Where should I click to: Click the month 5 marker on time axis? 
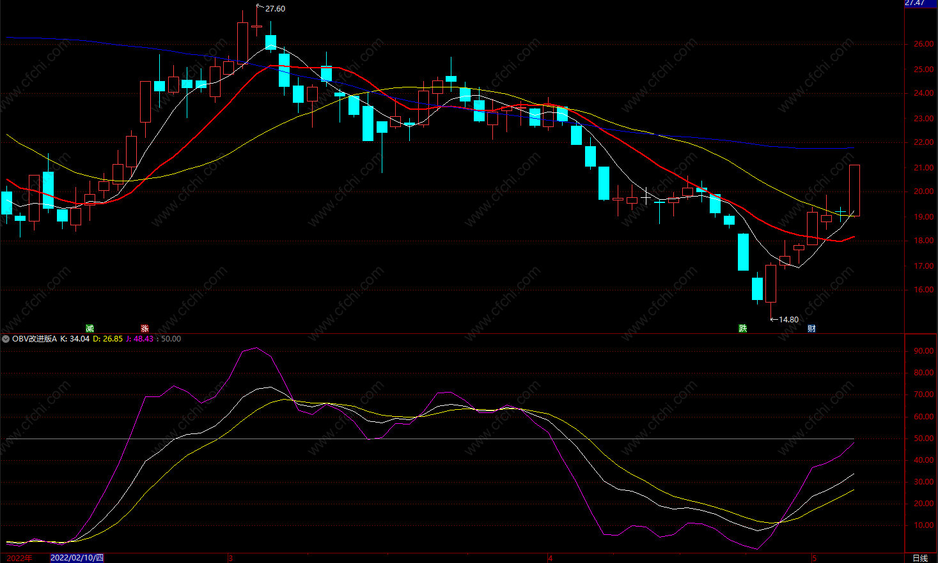coord(815,558)
